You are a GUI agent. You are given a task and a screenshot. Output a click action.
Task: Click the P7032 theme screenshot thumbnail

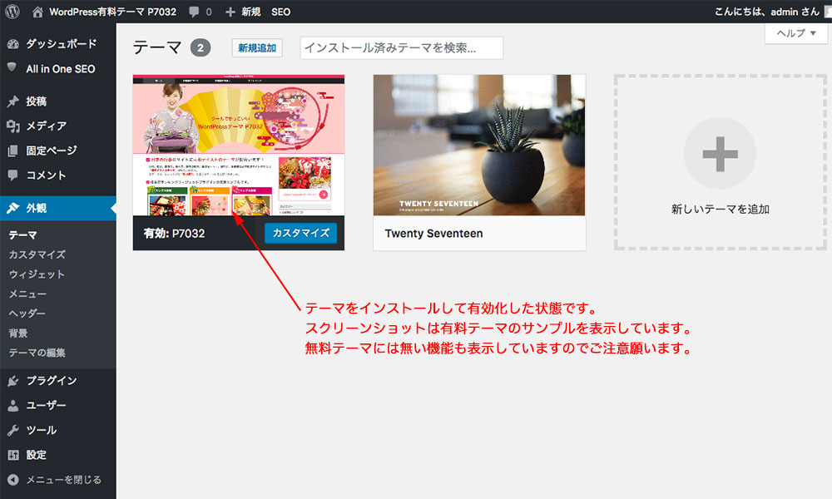(x=238, y=145)
